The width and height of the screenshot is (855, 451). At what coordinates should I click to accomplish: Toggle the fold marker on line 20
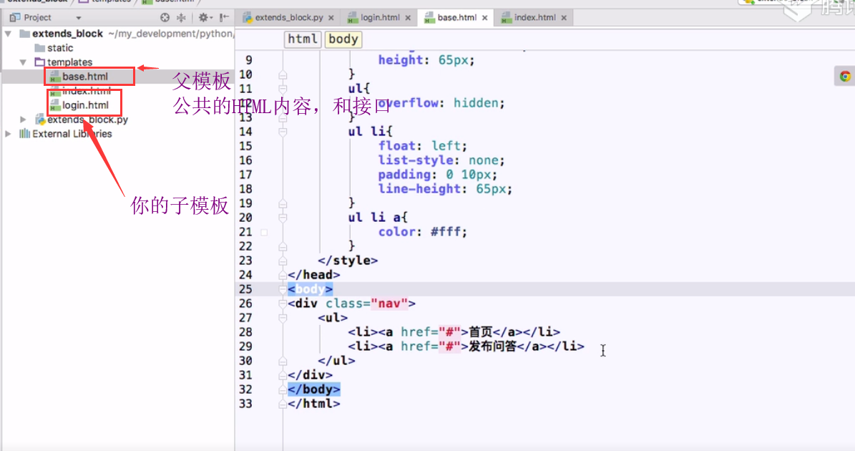[x=283, y=218]
